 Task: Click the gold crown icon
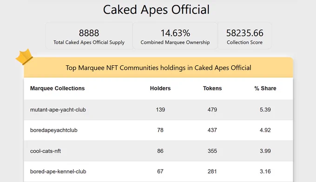click(x=24, y=57)
